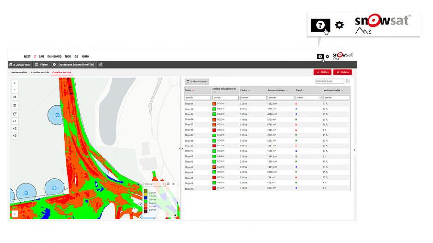The width and height of the screenshot is (433, 243).
Task: Toggle the AZ button in the dark toolbar
Action: [x=101, y=64]
